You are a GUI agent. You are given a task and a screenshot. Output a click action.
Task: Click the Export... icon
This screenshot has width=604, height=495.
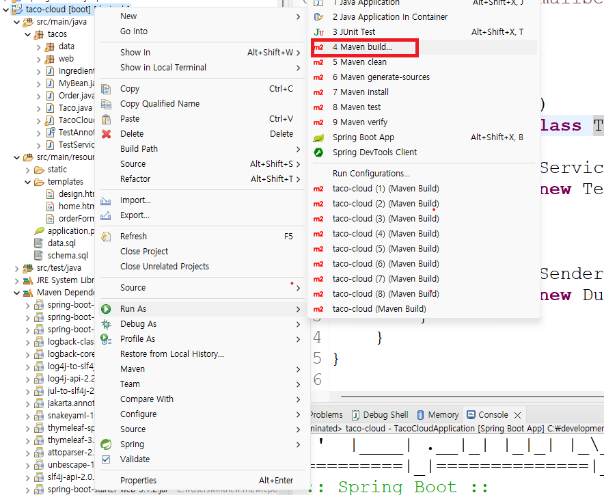pyautogui.click(x=105, y=215)
